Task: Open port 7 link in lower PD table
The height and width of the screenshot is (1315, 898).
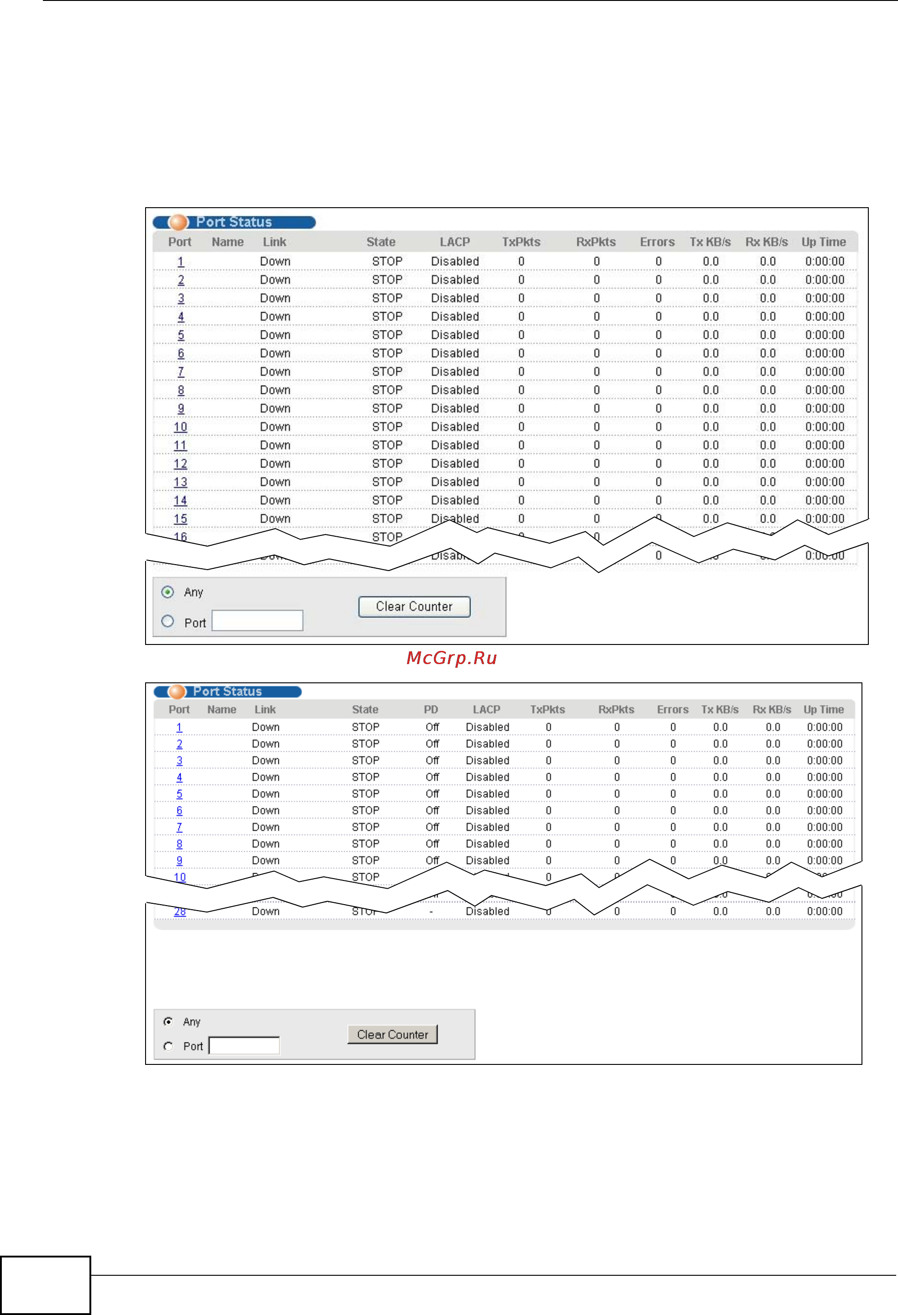Action: (x=179, y=827)
